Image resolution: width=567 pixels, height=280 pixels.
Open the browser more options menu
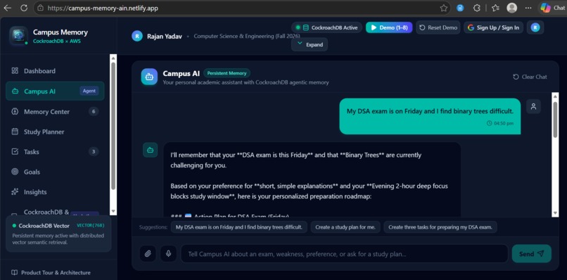coord(528,8)
